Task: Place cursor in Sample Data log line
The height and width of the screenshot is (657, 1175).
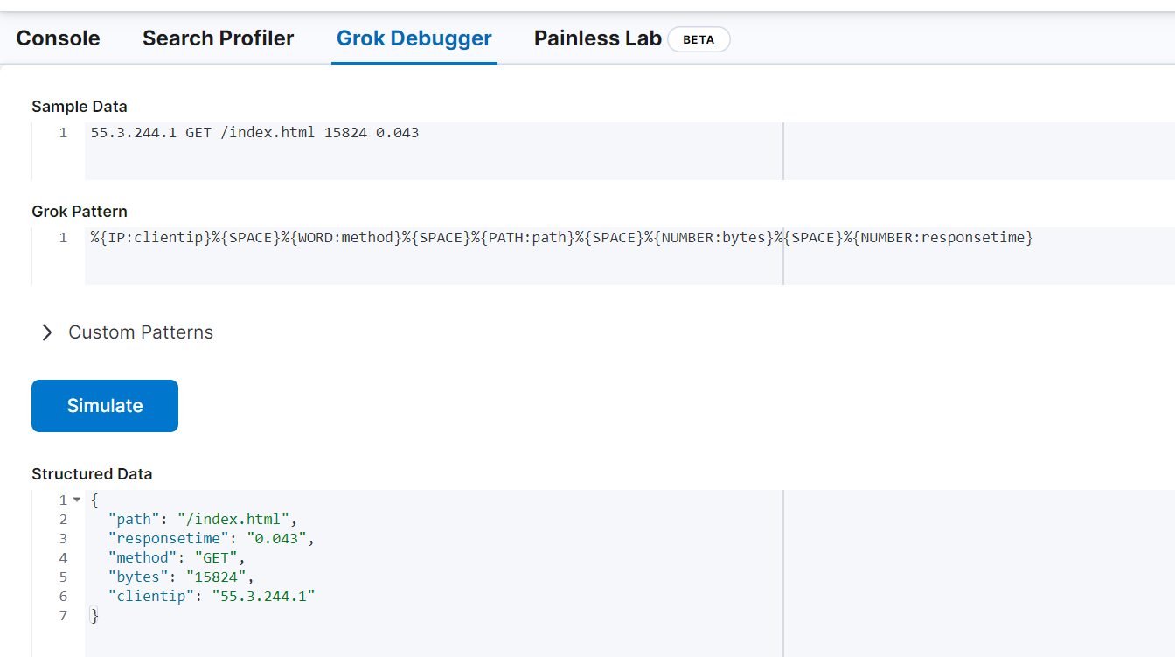Action: pos(254,133)
